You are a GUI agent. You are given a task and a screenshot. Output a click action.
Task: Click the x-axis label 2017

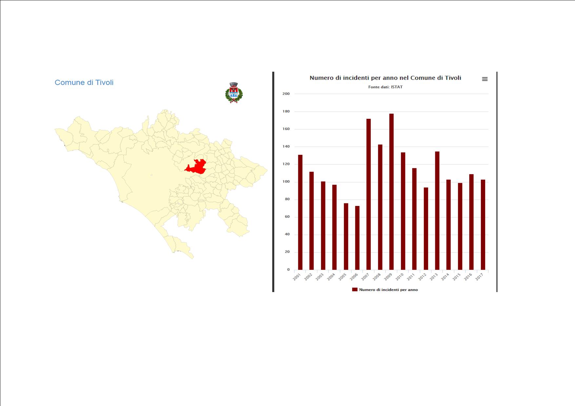pyautogui.click(x=480, y=277)
